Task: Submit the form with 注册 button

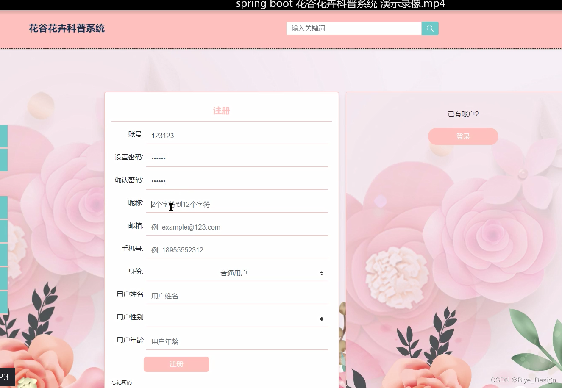Action: click(176, 364)
